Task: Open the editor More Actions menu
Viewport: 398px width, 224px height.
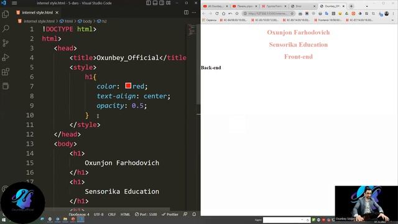Action: tap(194, 12)
